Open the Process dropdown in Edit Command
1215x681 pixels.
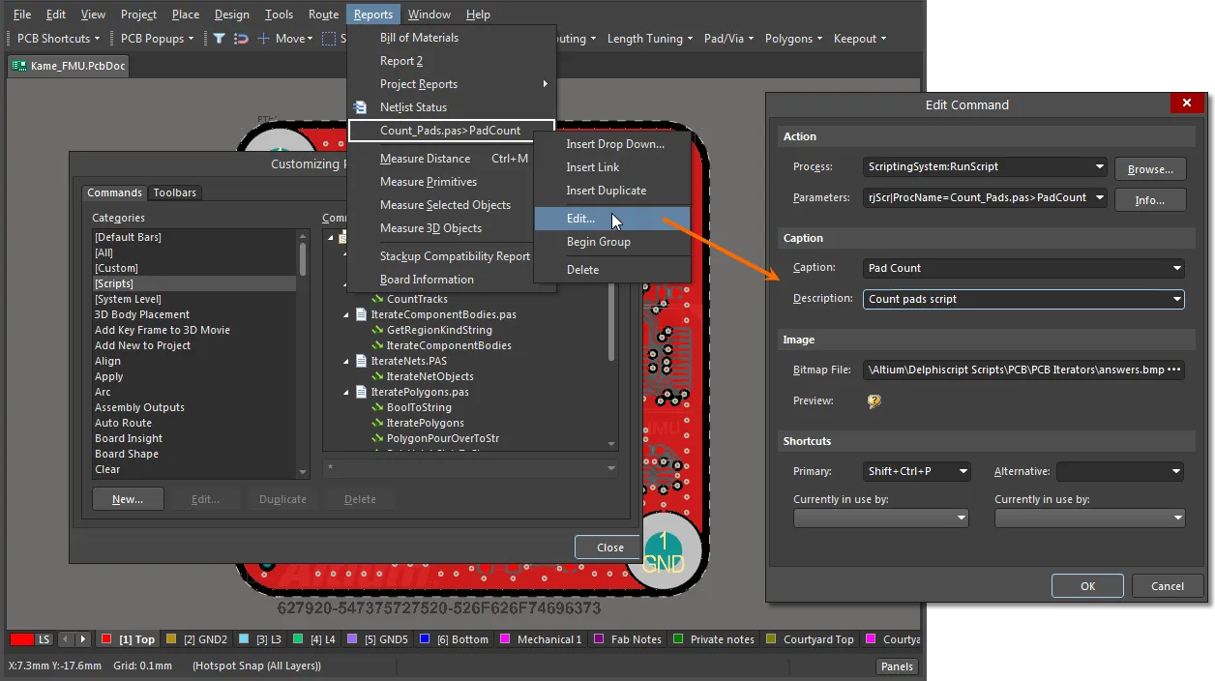point(1100,167)
